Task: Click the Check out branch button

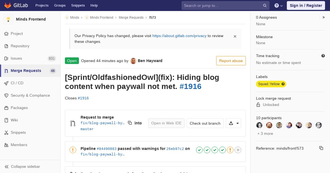Action: point(205,123)
